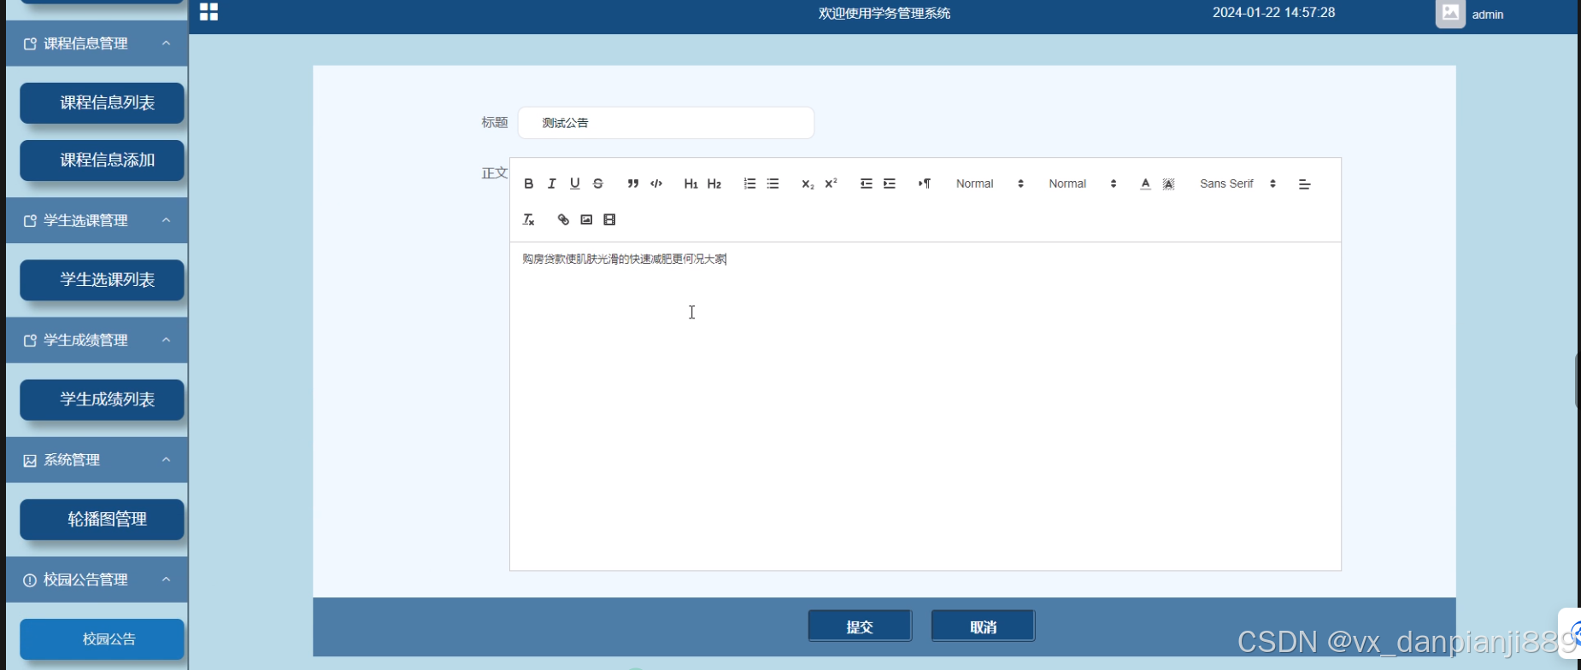
Task: Click the 欢迎使用学务管理系统 header title
Action: [885, 13]
